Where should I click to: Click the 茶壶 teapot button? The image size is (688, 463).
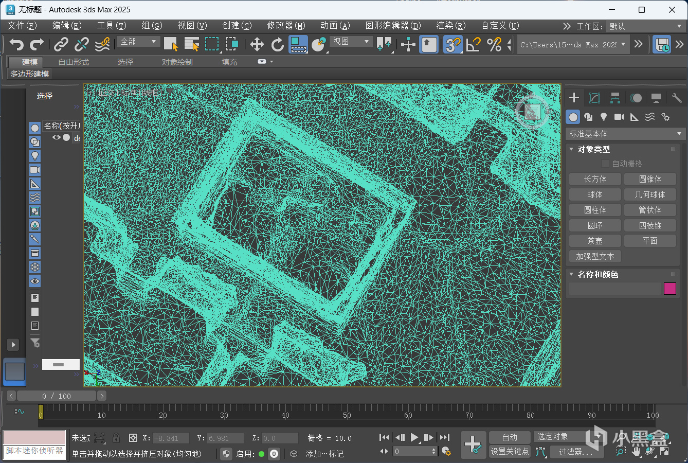[x=595, y=241]
